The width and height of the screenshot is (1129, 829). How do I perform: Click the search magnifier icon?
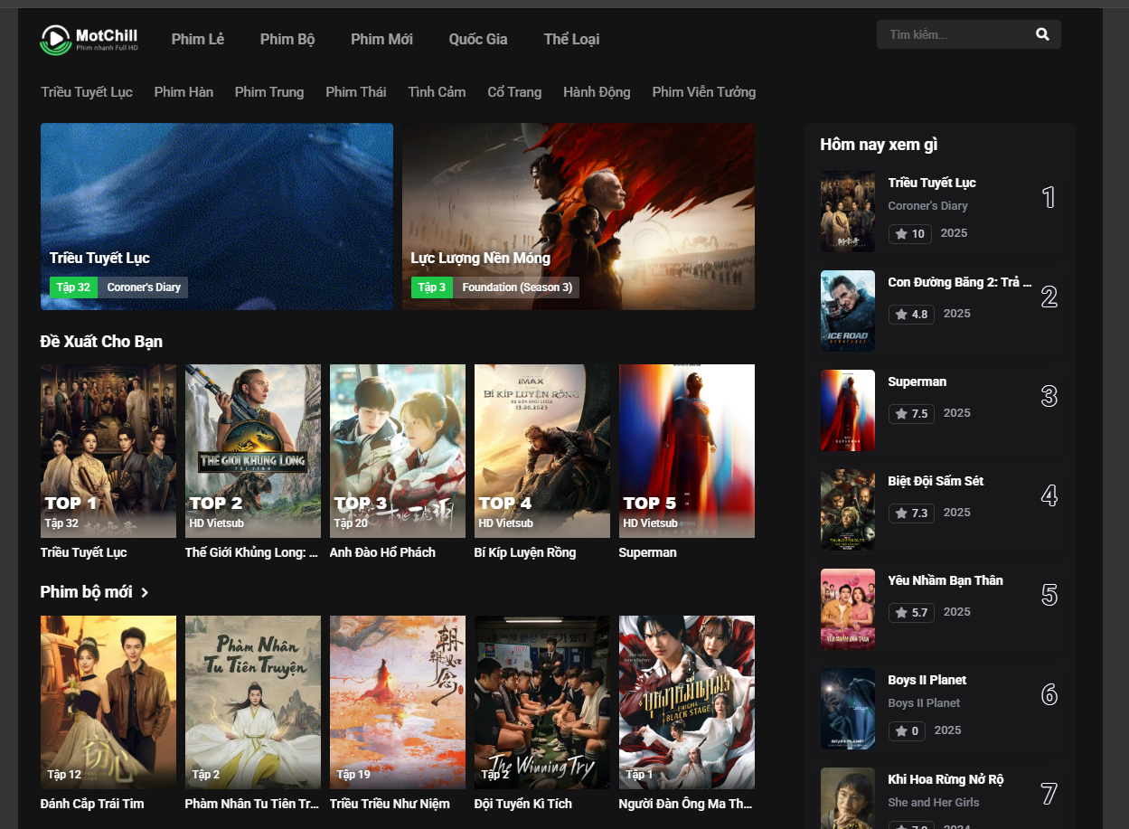tap(1042, 34)
